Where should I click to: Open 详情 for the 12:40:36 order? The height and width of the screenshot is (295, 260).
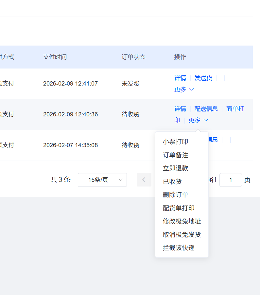[180, 109]
